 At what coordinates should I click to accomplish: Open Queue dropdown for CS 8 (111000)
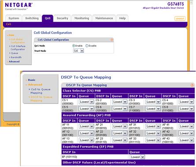(186, 109)
